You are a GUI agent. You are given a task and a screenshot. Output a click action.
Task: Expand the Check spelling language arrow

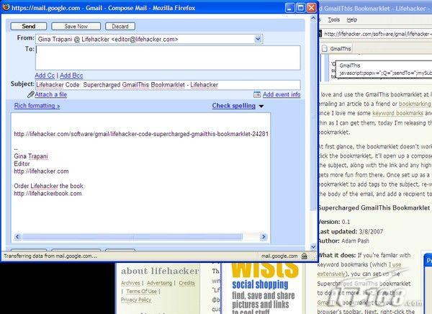[x=261, y=106]
